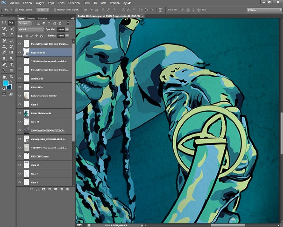
Task: Select the Healing Brush tool
Action: [x=4, y=41]
